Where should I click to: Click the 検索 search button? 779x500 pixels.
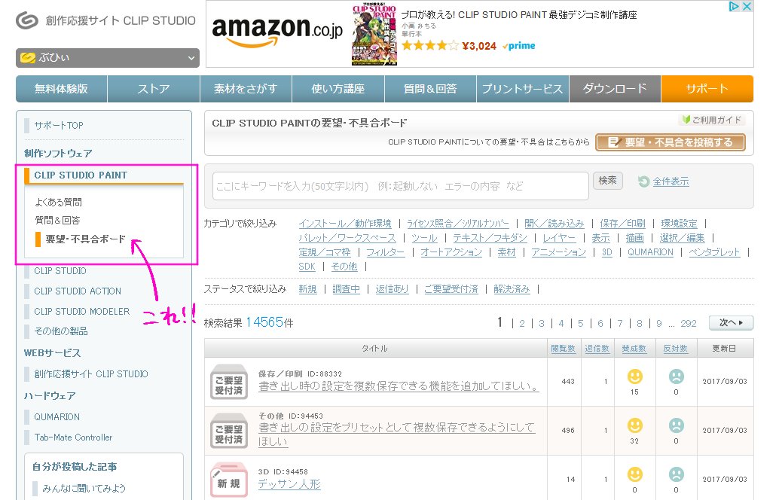(x=607, y=180)
